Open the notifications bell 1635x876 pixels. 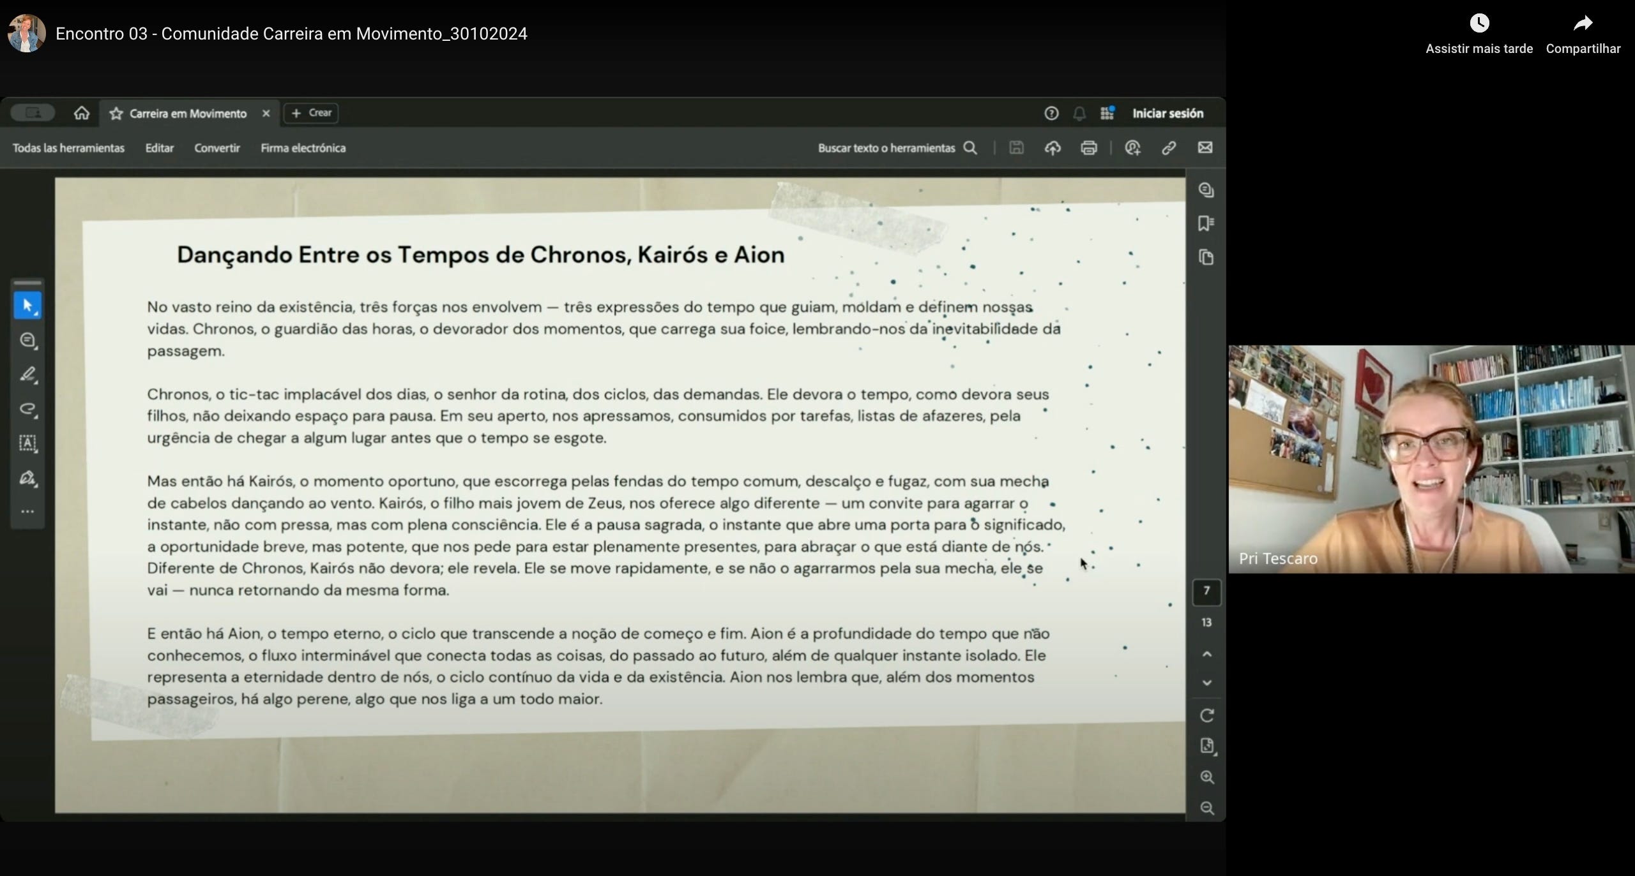[1079, 114]
